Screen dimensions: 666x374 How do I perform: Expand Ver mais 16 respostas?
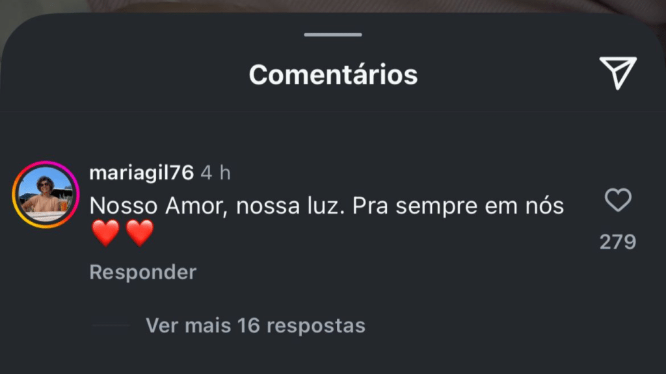click(255, 325)
